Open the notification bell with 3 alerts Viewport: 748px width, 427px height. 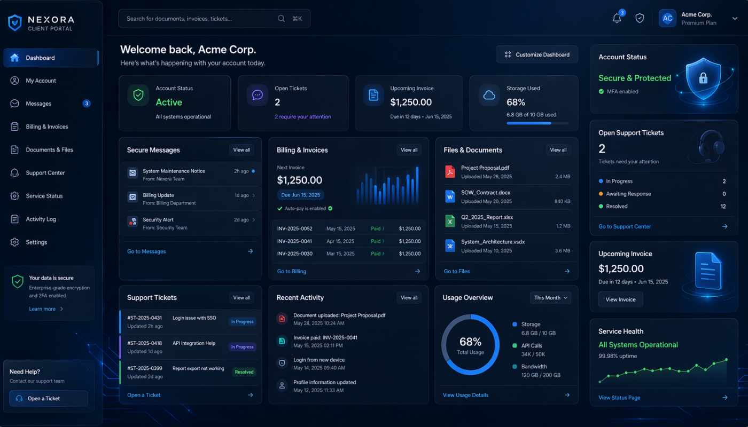point(616,18)
